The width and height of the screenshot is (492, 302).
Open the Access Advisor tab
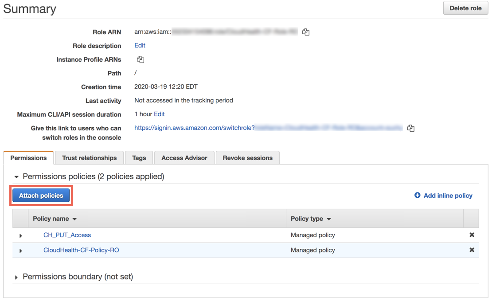pos(184,157)
